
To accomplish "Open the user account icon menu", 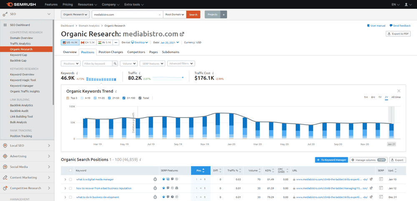I will [x=407, y=5].
